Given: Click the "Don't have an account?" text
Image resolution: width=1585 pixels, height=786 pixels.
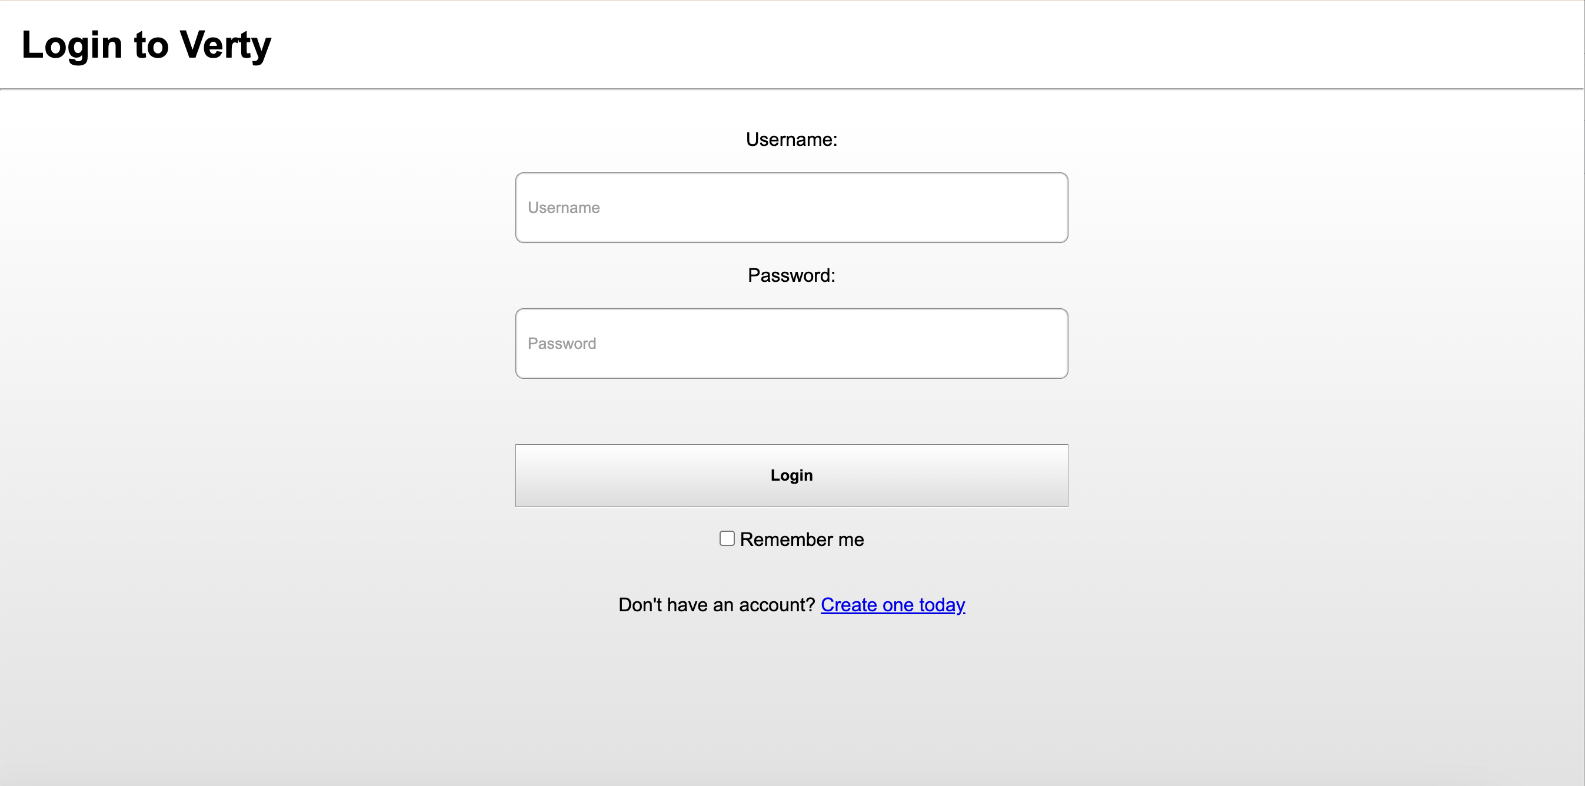Looking at the screenshot, I should 716,605.
